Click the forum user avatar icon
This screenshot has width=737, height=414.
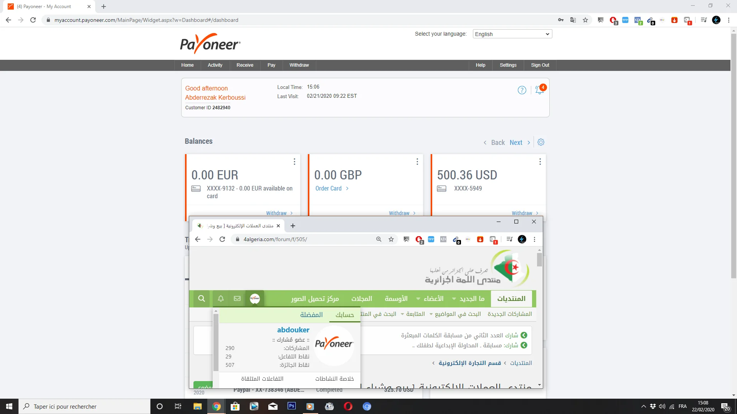[x=255, y=298]
